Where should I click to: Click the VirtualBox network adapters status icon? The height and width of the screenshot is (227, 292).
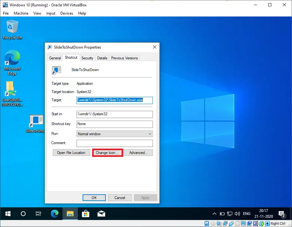click(x=225, y=223)
